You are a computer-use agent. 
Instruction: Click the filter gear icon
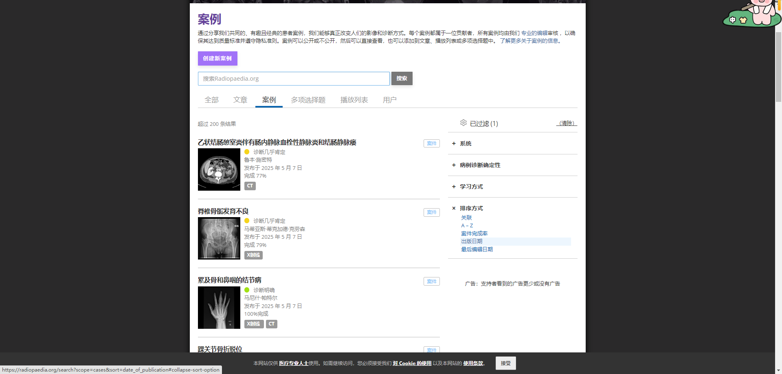(x=463, y=123)
